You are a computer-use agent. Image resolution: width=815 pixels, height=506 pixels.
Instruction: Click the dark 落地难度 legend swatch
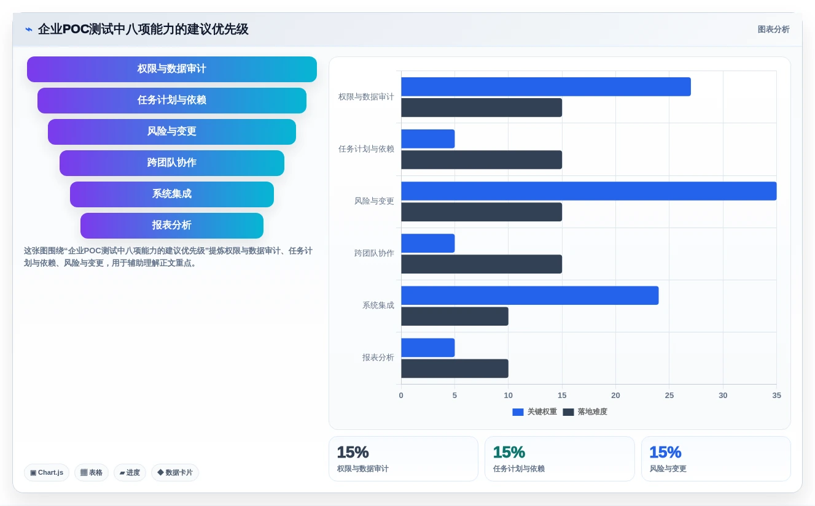pos(568,412)
